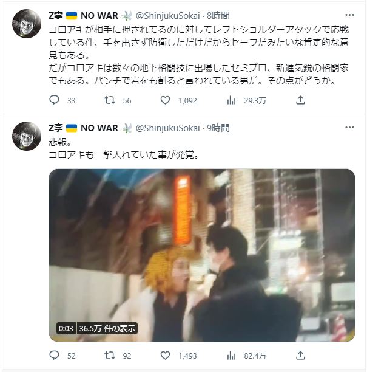Share the second tweet via upload icon
Screen dimensions: 367x372
coord(300,356)
